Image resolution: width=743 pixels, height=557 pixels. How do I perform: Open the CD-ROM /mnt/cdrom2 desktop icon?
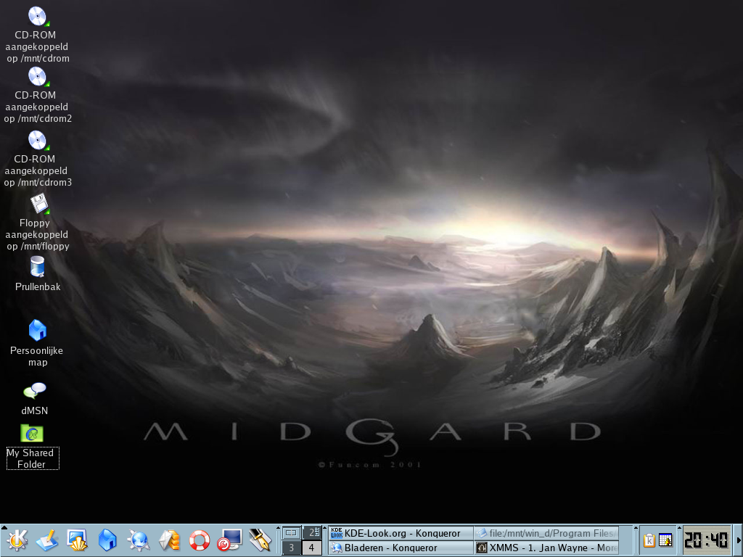pos(38,77)
